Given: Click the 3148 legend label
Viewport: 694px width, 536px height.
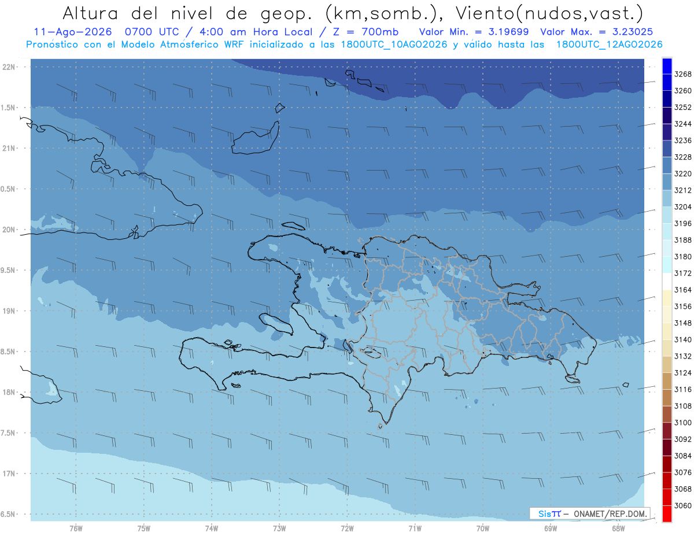Looking at the screenshot, I should [x=682, y=323].
